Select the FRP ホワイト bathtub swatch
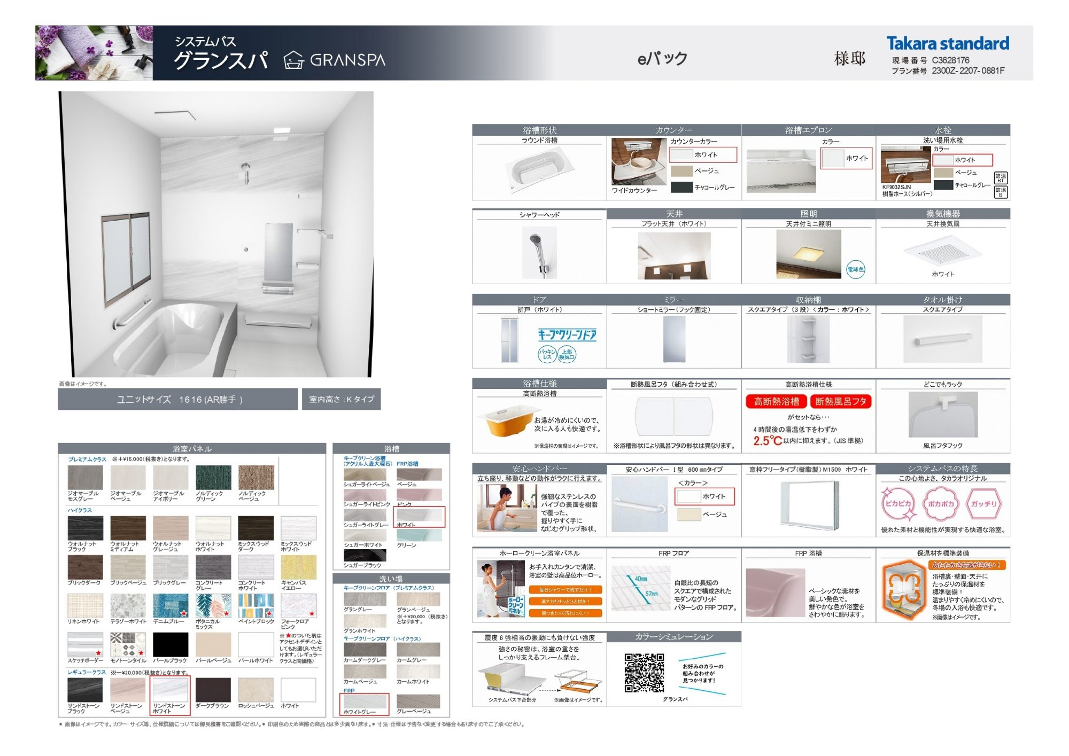The image size is (1069, 756). (x=420, y=515)
